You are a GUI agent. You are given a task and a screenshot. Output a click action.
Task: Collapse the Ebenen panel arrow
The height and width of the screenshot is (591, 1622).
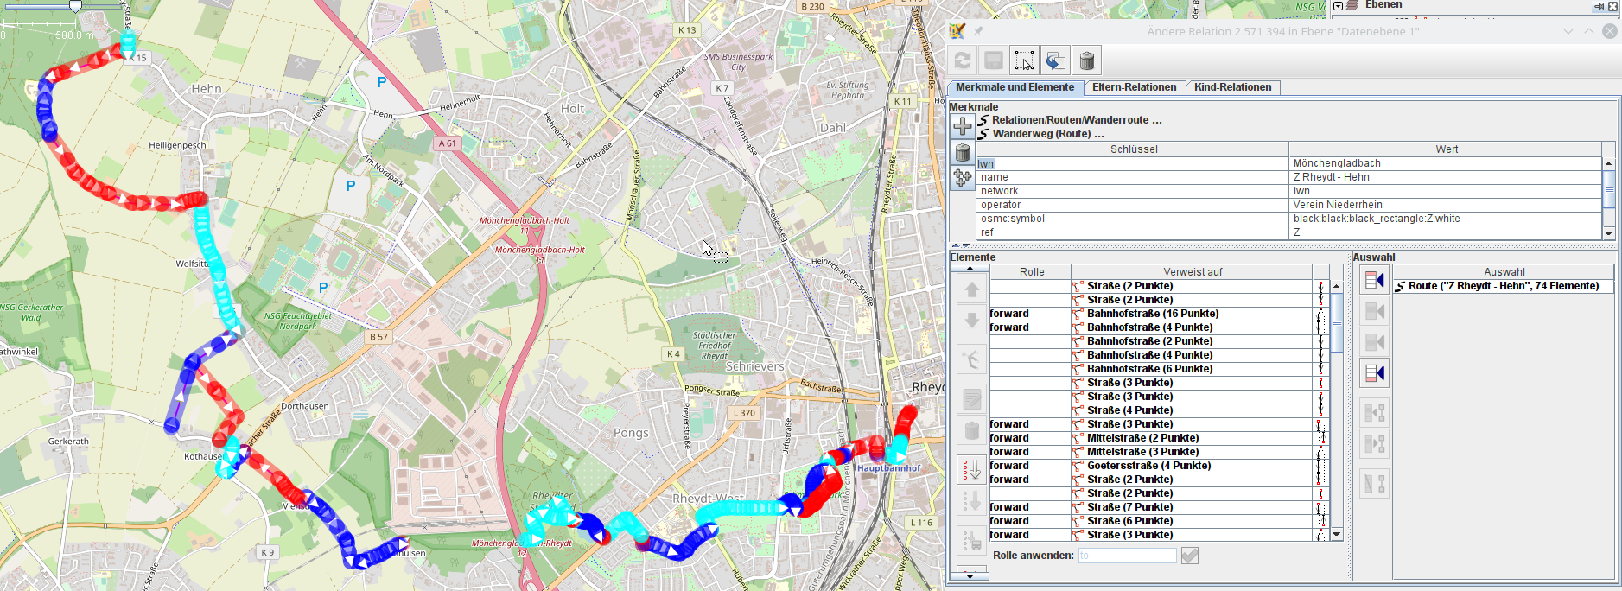pyautogui.click(x=1338, y=6)
